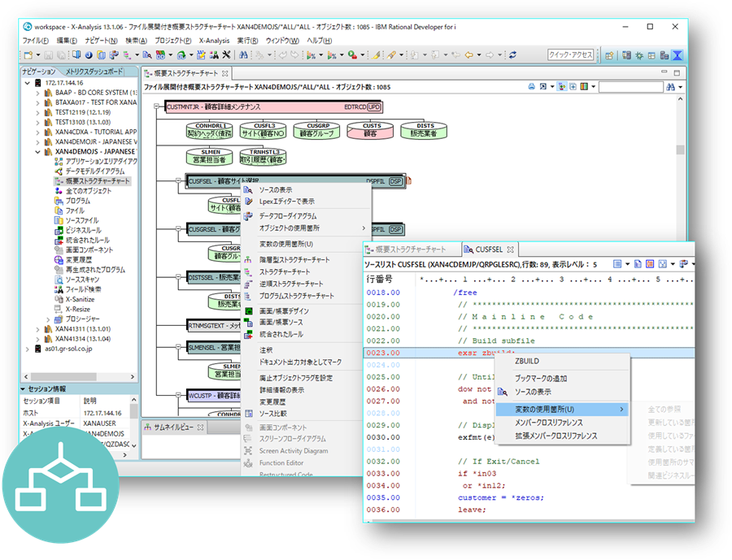Click the find binoculars icon beside search field
732x560 pixels.
pyautogui.click(x=671, y=87)
